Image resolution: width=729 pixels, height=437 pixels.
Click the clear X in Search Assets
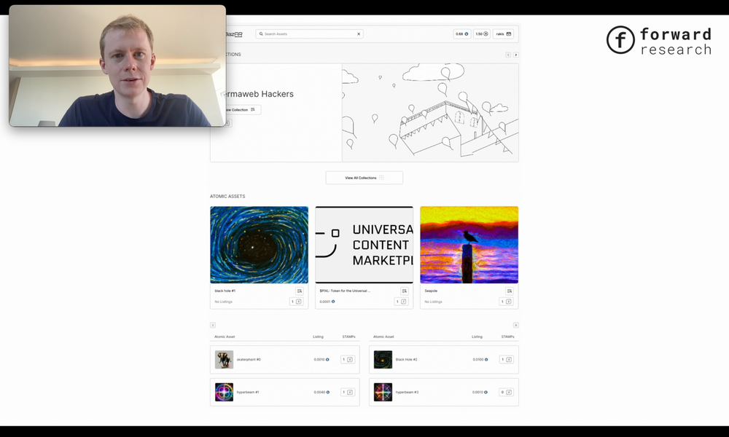[x=359, y=34]
